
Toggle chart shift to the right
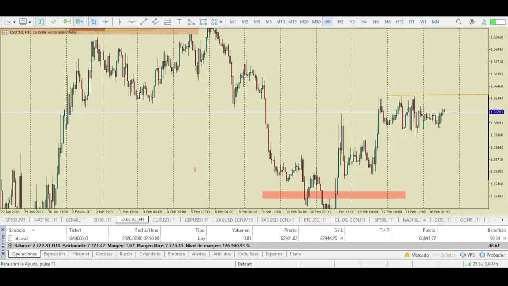pyautogui.click(x=67, y=22)
